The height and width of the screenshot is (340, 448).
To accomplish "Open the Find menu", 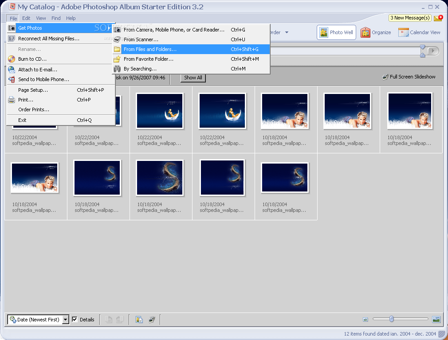I will click(56, 18).
